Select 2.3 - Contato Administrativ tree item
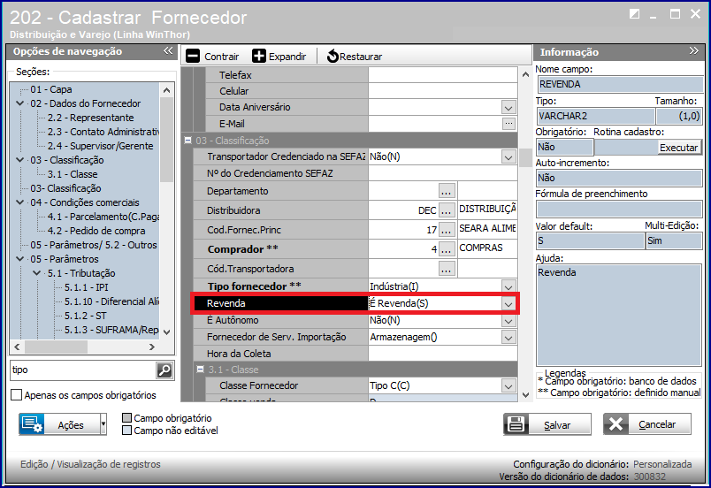Viewport: 711px width, 488px height. pyautogui.click(x=103, y=132)
